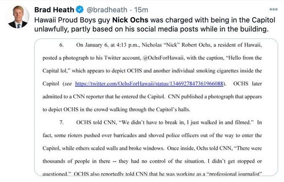Click the Brad Heath display name

click(54, 10)
